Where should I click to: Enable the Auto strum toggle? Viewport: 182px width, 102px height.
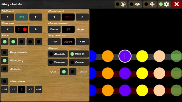pyautogui.click(x=5, y=81)
